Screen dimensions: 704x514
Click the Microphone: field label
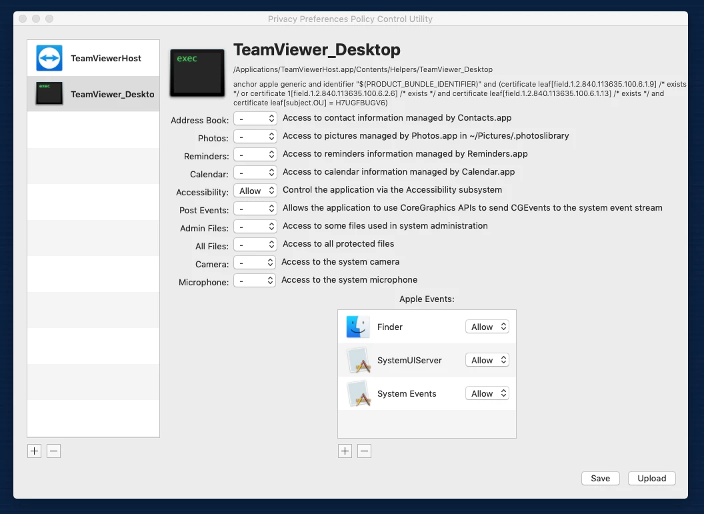[203, 283]
